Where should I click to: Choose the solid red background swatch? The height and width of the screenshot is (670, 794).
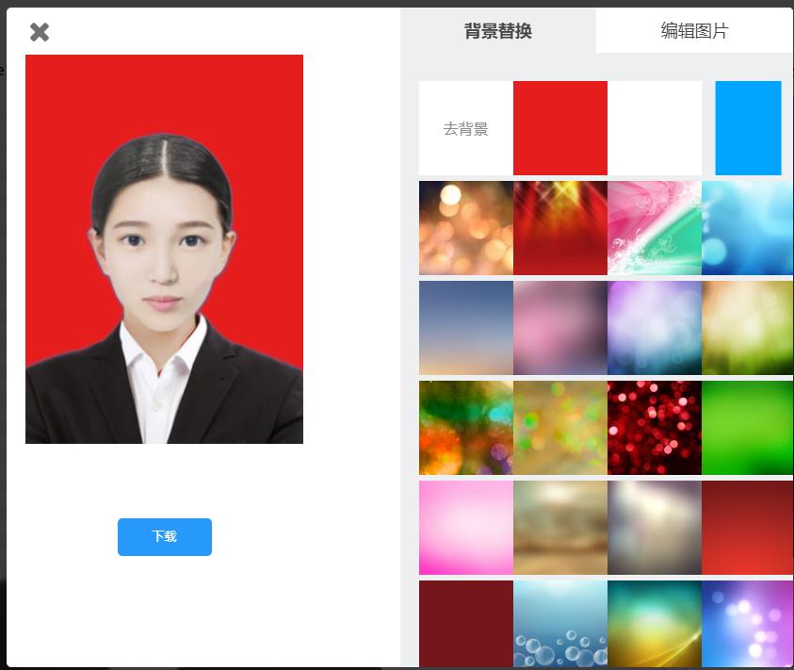click(x=560, y=128)
